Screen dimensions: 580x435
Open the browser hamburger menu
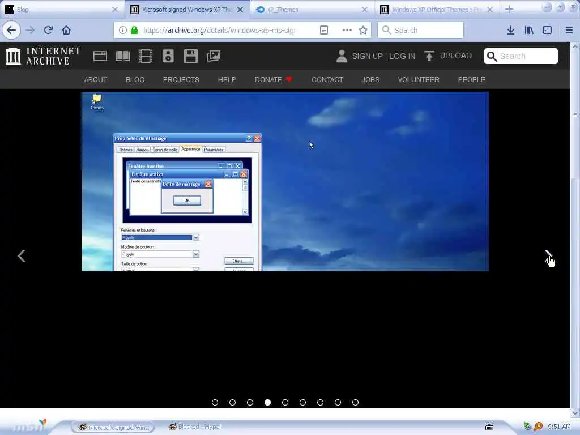coord(569,31)
